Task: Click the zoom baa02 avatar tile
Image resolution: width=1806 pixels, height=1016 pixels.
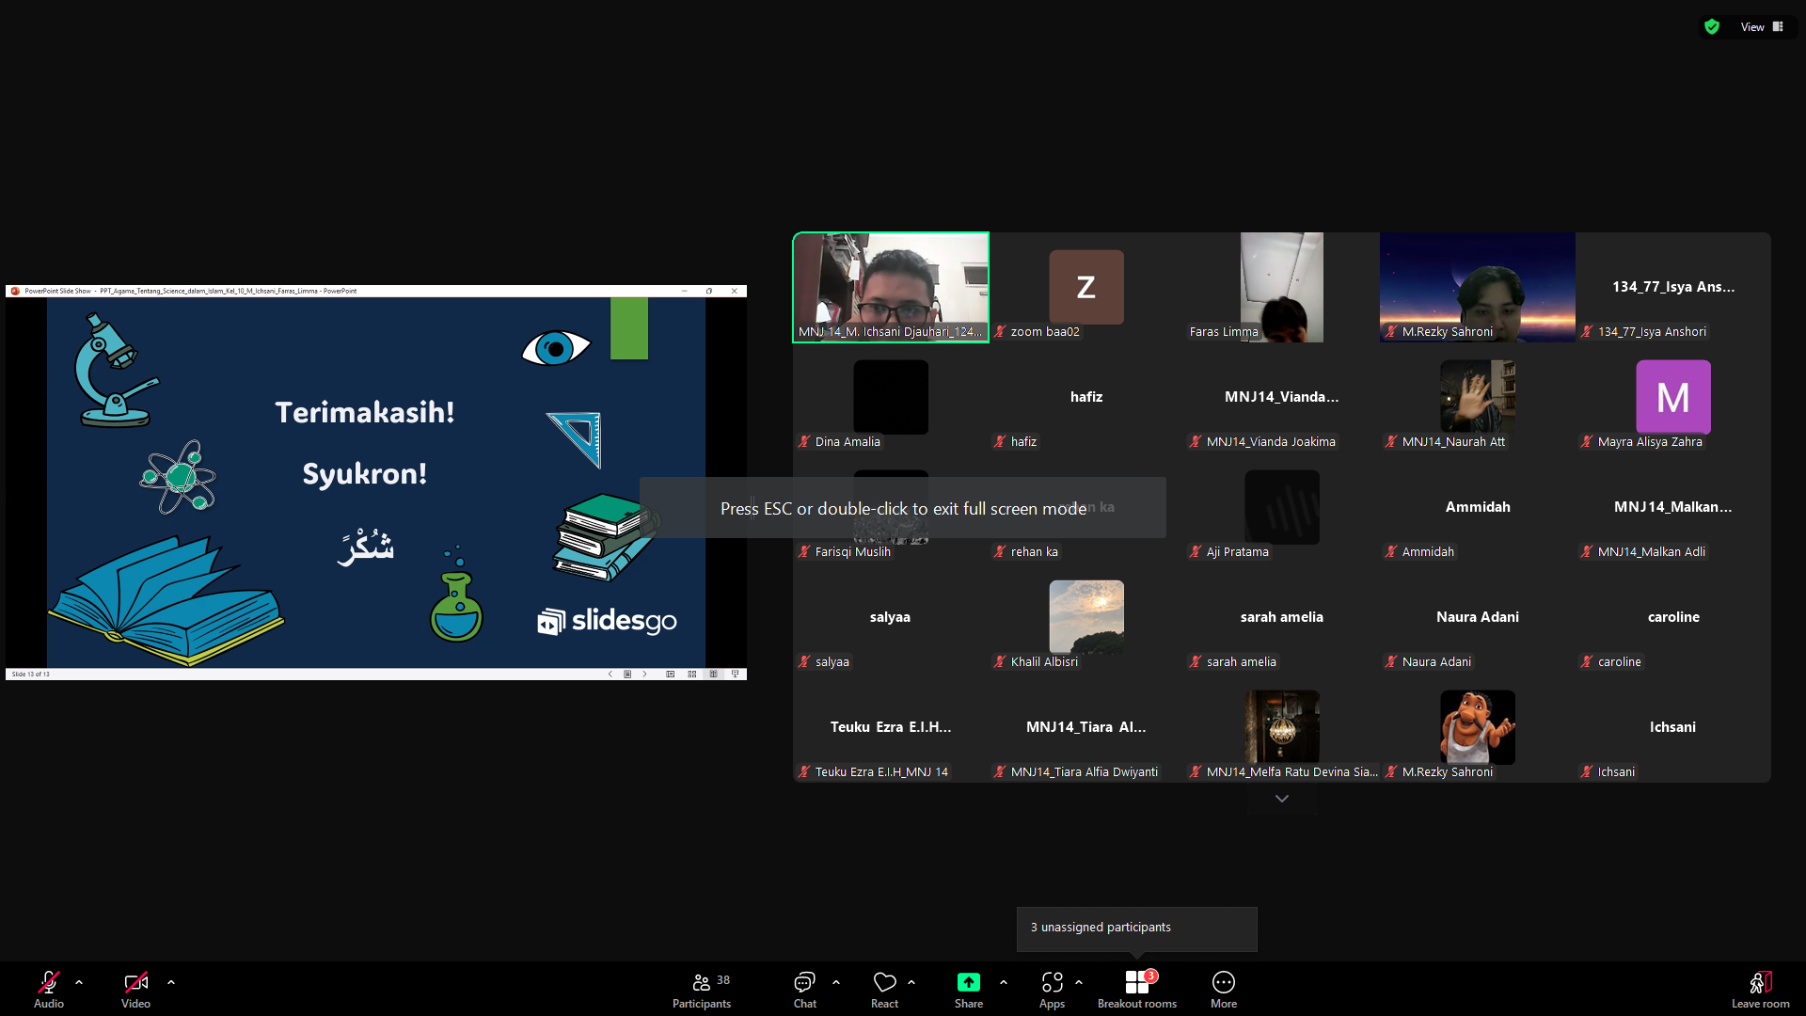Action: click(x=1086, y=287)
